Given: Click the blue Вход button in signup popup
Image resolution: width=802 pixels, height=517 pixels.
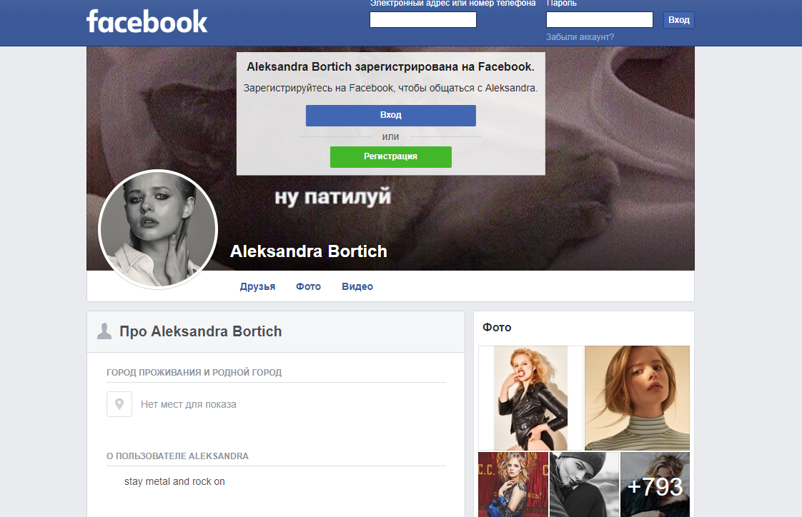Looking at the screenshot, I should pyautogui.click(x=391, y=116).
